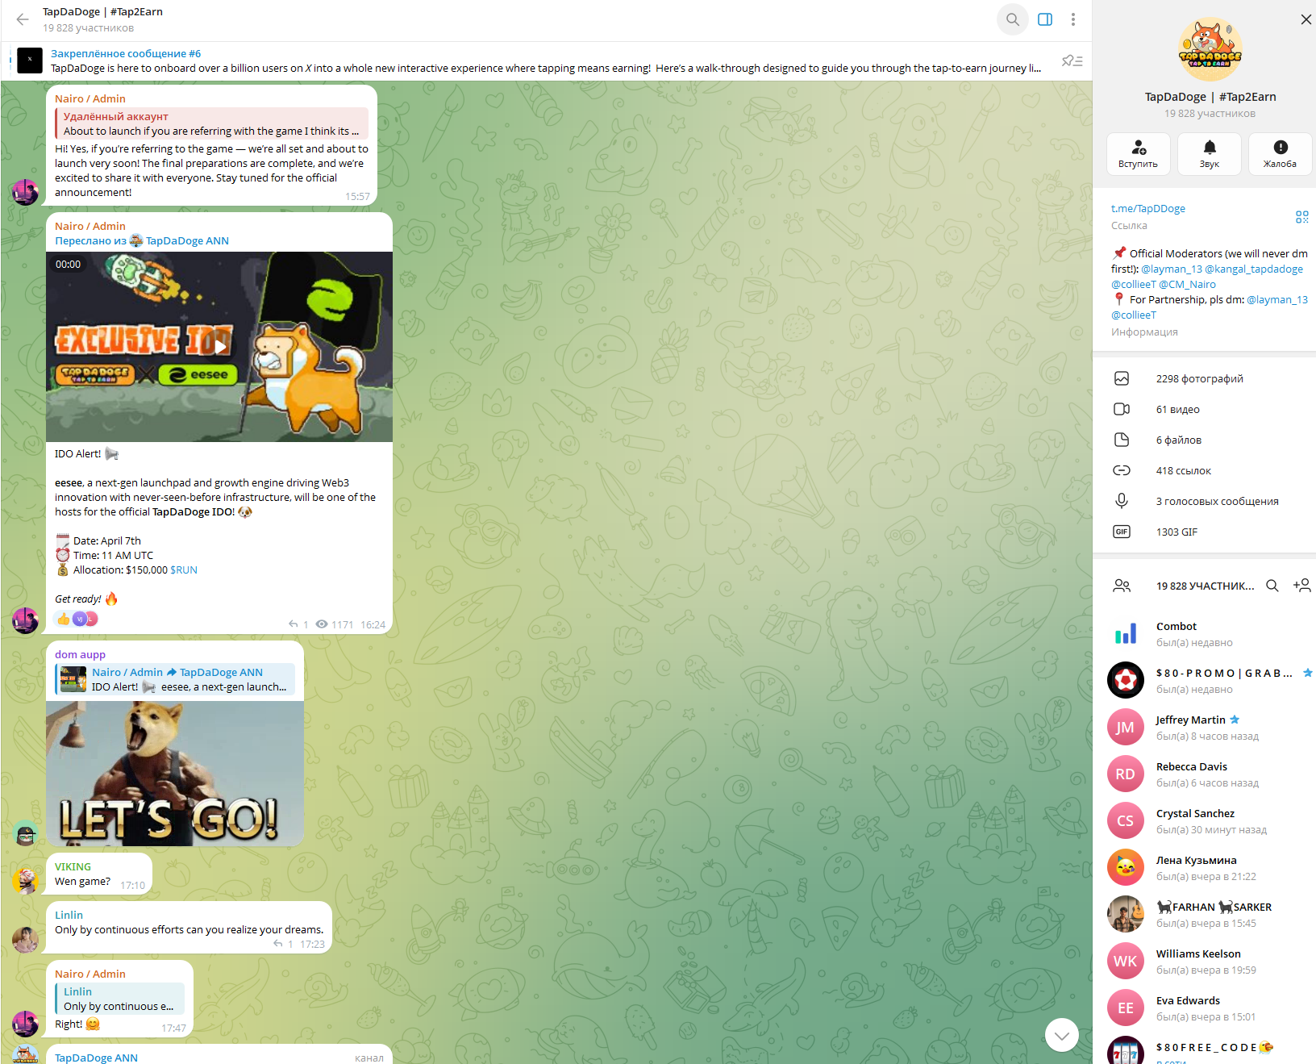Open TapDaDoge ANN forwarded source link

click(x=187, y=241)
